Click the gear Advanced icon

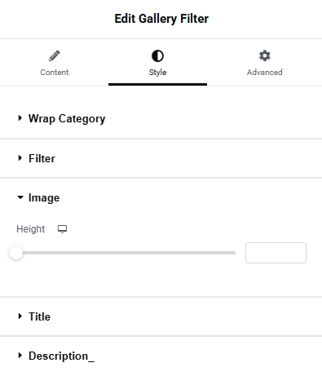click(x=265, y=55)
